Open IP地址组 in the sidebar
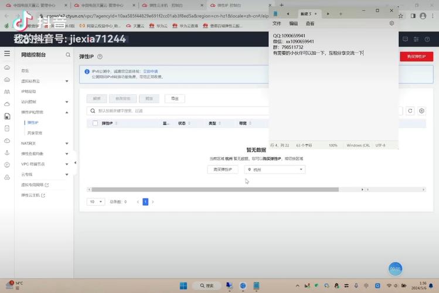Viewport: 439px width, 293px height. click(29, 91)
